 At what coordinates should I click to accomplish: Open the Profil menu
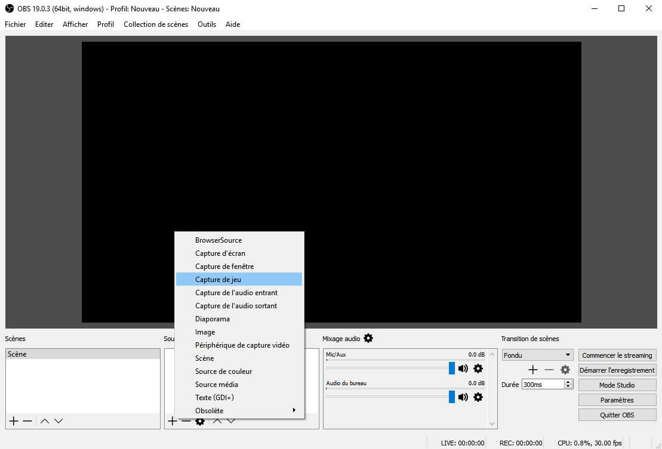106,24
